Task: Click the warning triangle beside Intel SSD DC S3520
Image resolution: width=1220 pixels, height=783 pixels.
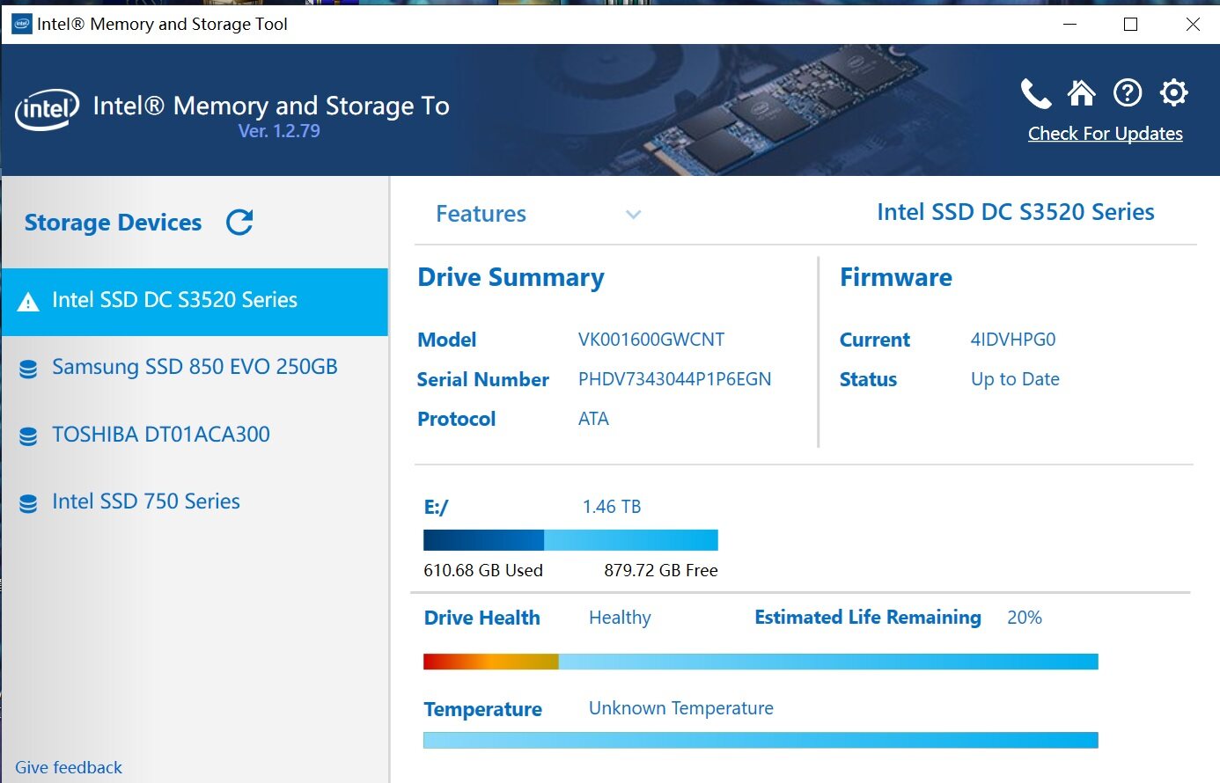Action: tap(28, 302)
